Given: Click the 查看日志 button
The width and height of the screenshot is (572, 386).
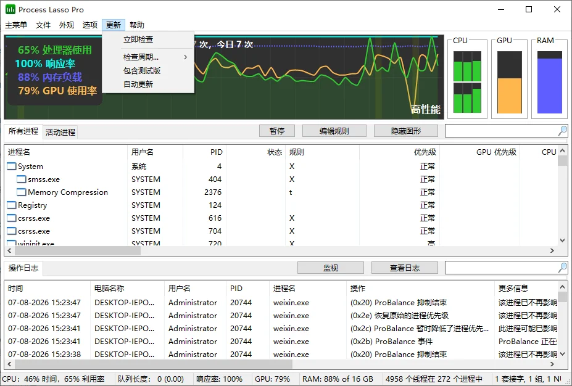Looking at the screenshot, I should coord(405,268).
